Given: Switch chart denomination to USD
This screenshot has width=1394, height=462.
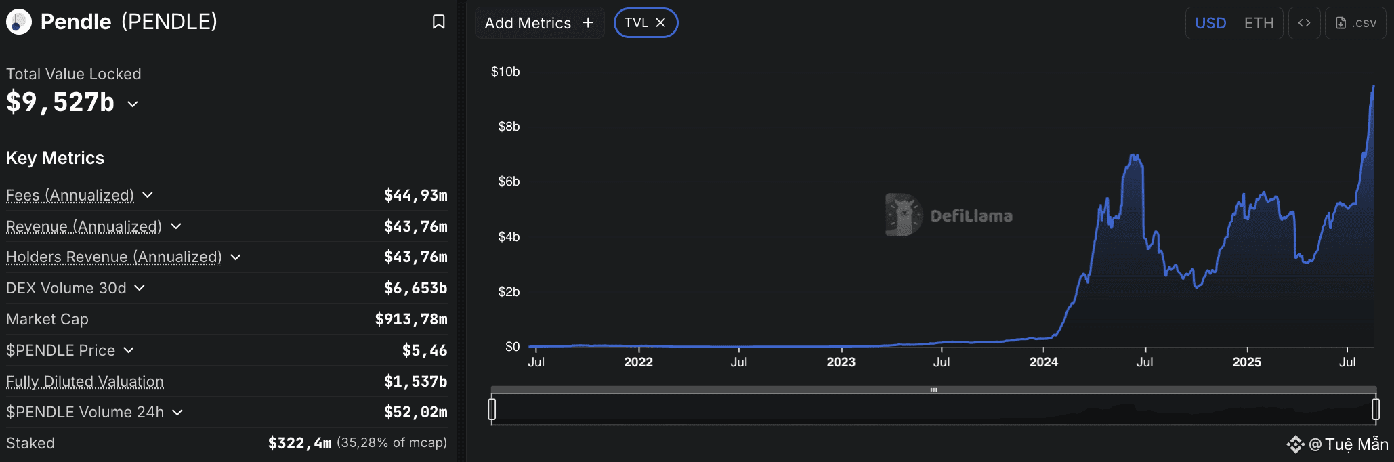Looking at the screenshot, I should (x=1210, y=23).
